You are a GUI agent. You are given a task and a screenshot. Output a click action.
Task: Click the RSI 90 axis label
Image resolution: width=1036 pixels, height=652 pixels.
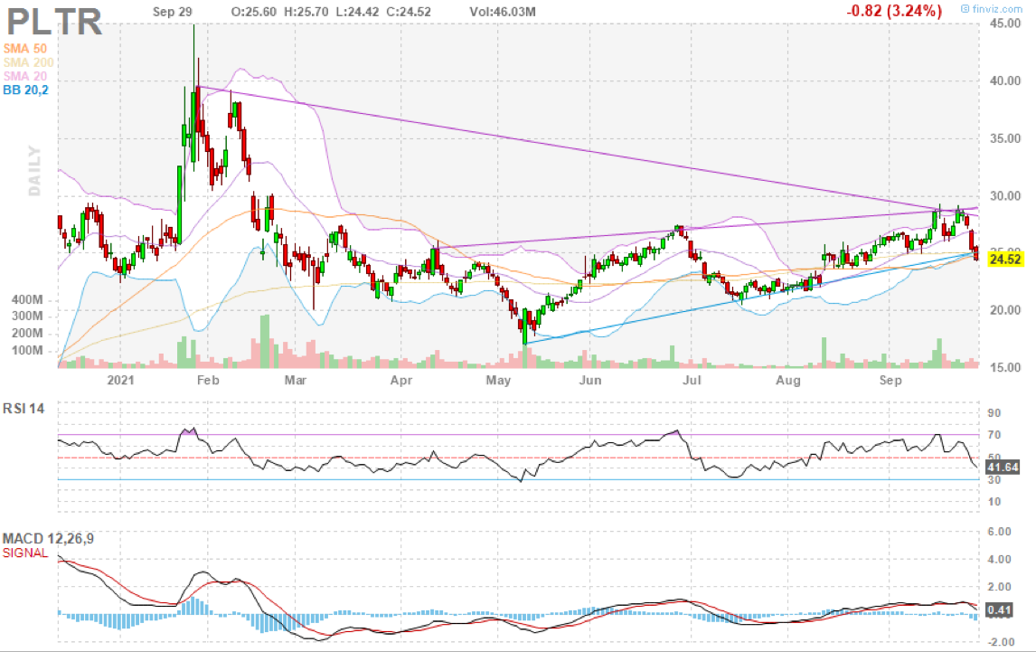coord(994,413)
